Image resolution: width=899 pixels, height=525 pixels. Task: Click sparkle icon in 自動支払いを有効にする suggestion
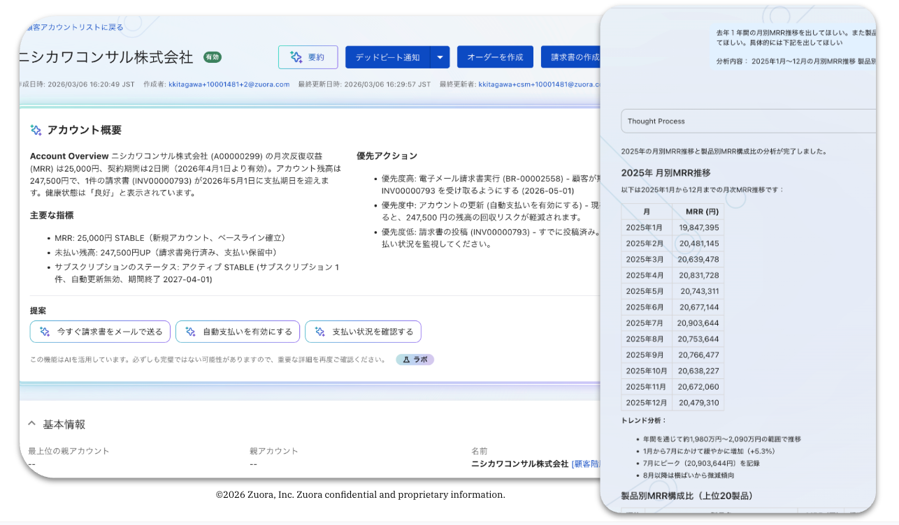click(x=190, y=332)
